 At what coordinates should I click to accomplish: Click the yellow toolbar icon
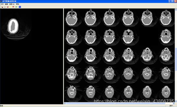coord(11,7)
